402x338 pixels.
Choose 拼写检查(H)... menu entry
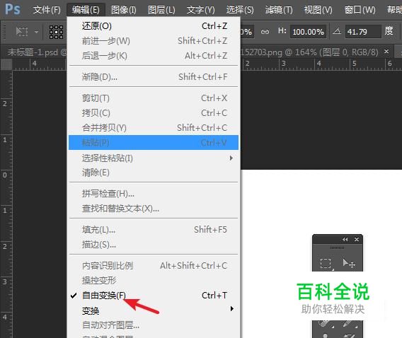[154, 194]
